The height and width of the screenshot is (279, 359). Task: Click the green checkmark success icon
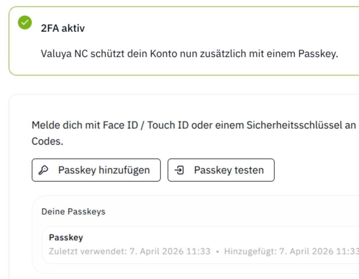(x=25, y=22)
